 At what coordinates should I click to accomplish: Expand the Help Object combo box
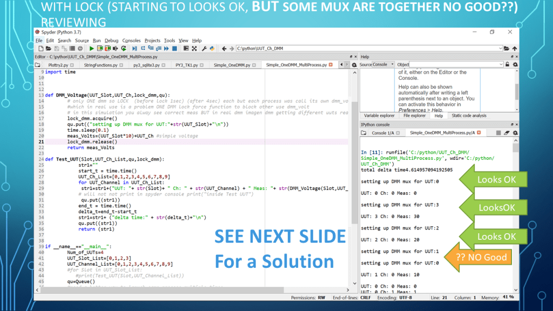tap(502, 64)
